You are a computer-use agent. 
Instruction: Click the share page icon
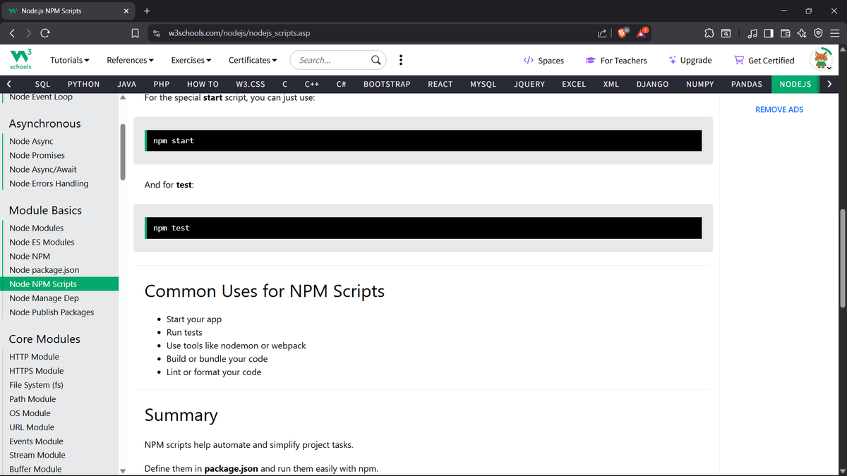(x=601, y=33)
